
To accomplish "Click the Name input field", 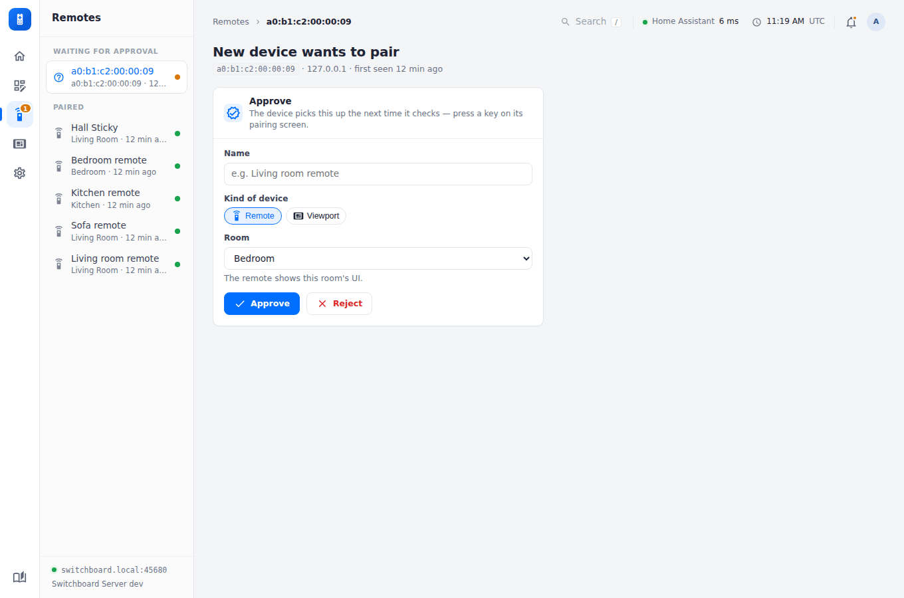I will [x=378, y=174].
